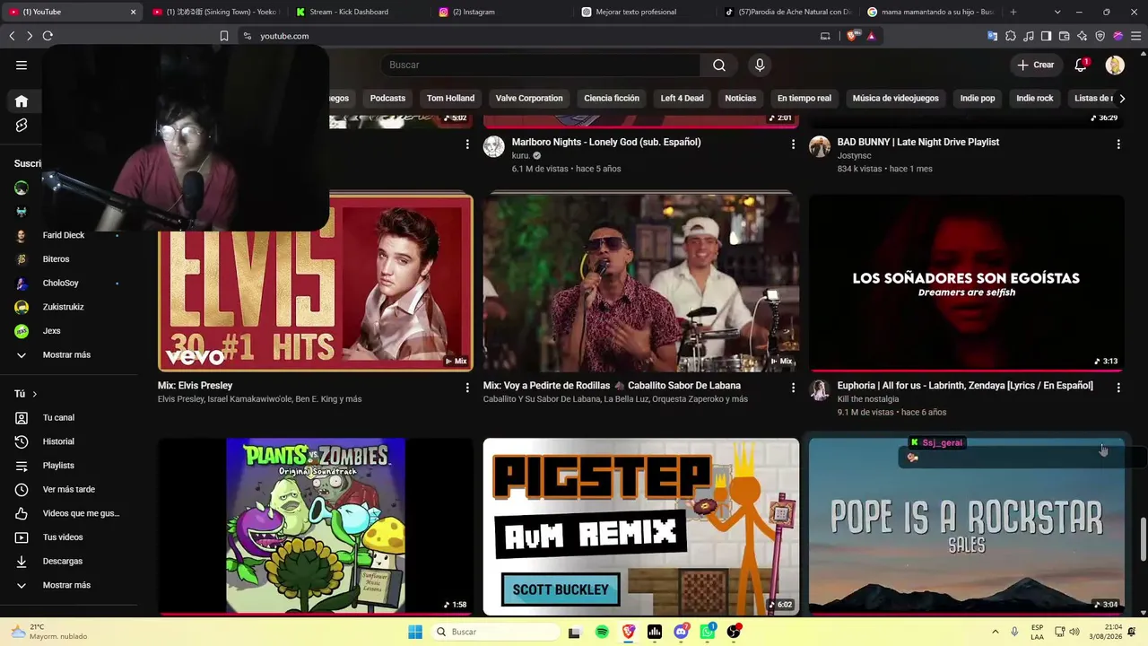The height and width of the screenshot is (646, 1148).
Task: Open the browser tab search dropdown chevron
Action: [x=1057, y=12]
